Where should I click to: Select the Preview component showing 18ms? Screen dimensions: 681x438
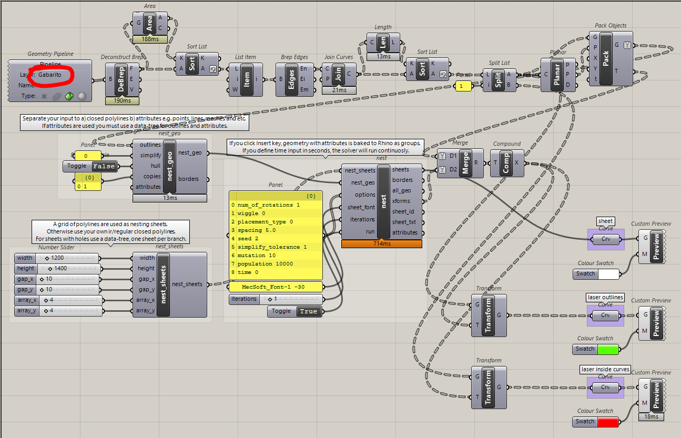pyautogui.click(x=652, y=394)
